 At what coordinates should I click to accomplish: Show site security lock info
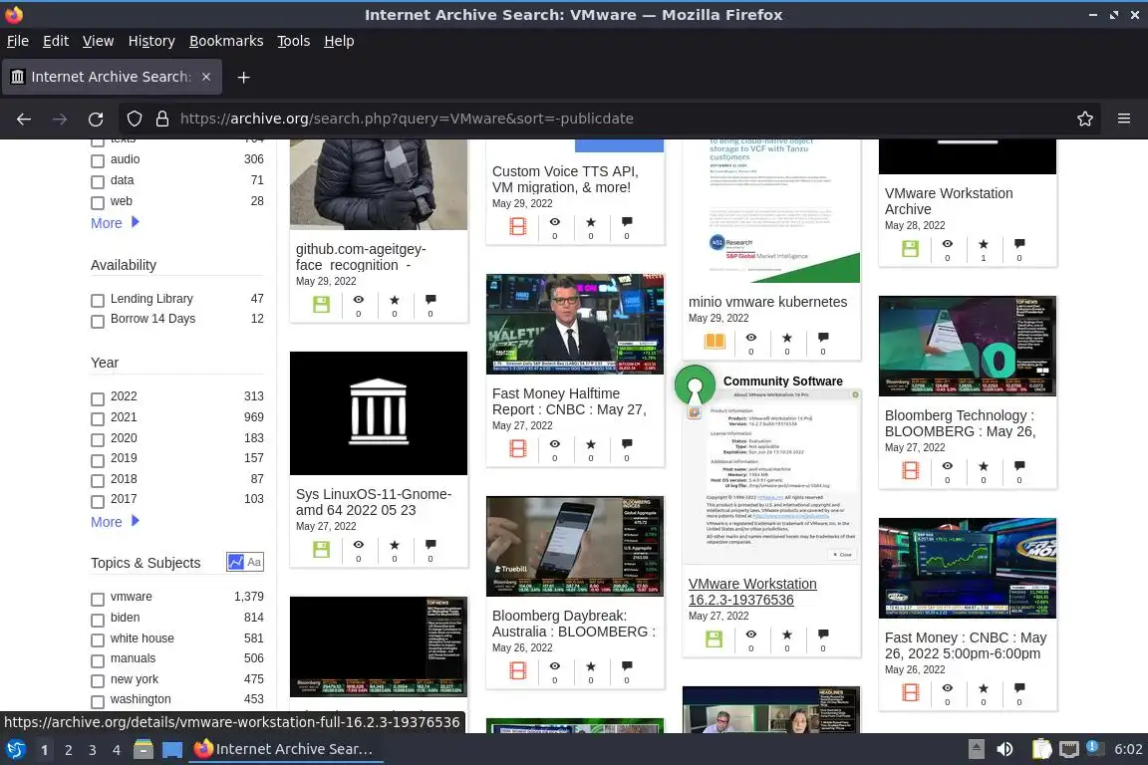[x=162, y=119]
